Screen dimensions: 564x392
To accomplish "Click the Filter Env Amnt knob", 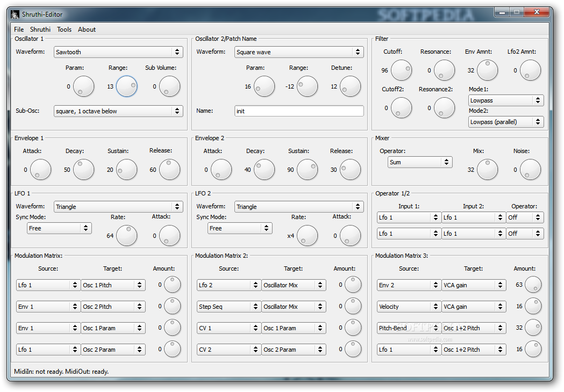I will coord(487,70).
